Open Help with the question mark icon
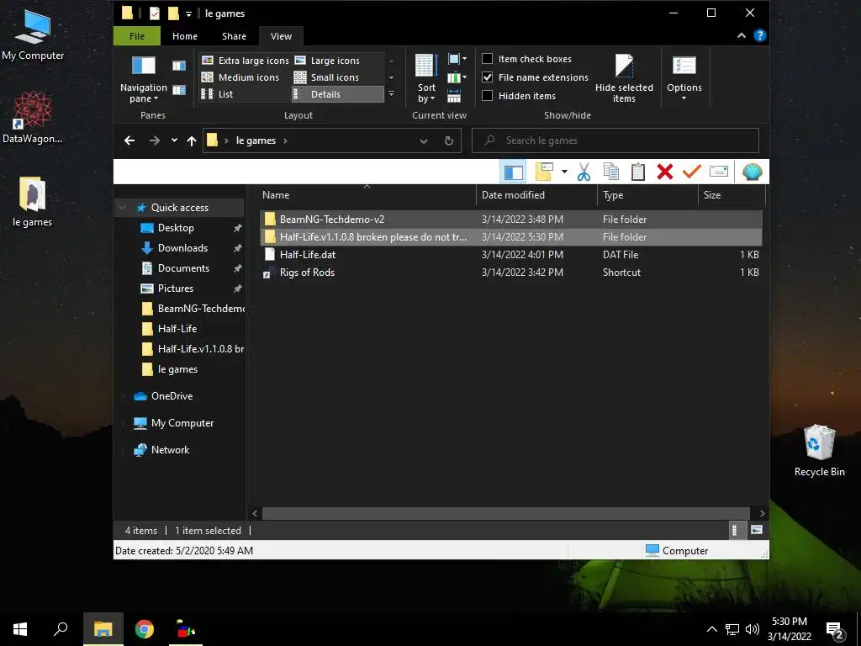The image size is (861, 646). [x=760, y=35]
